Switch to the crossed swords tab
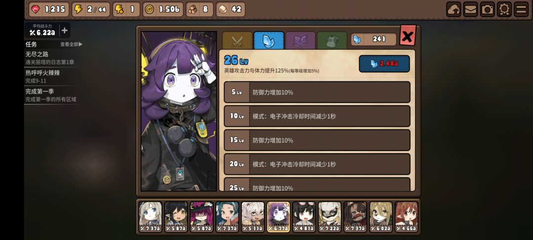 237,41
